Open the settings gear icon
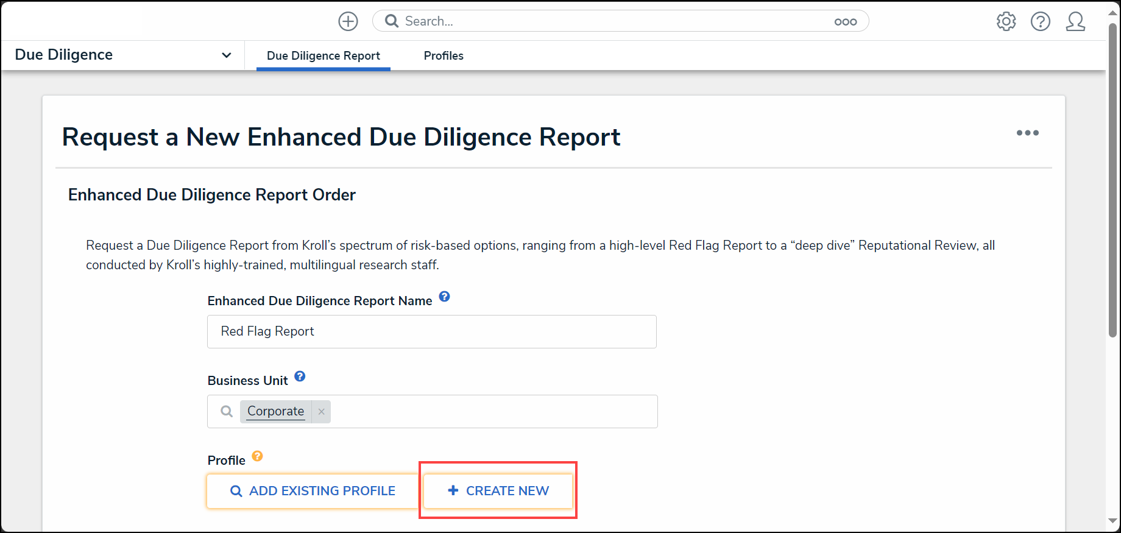 pos(1006,21)
